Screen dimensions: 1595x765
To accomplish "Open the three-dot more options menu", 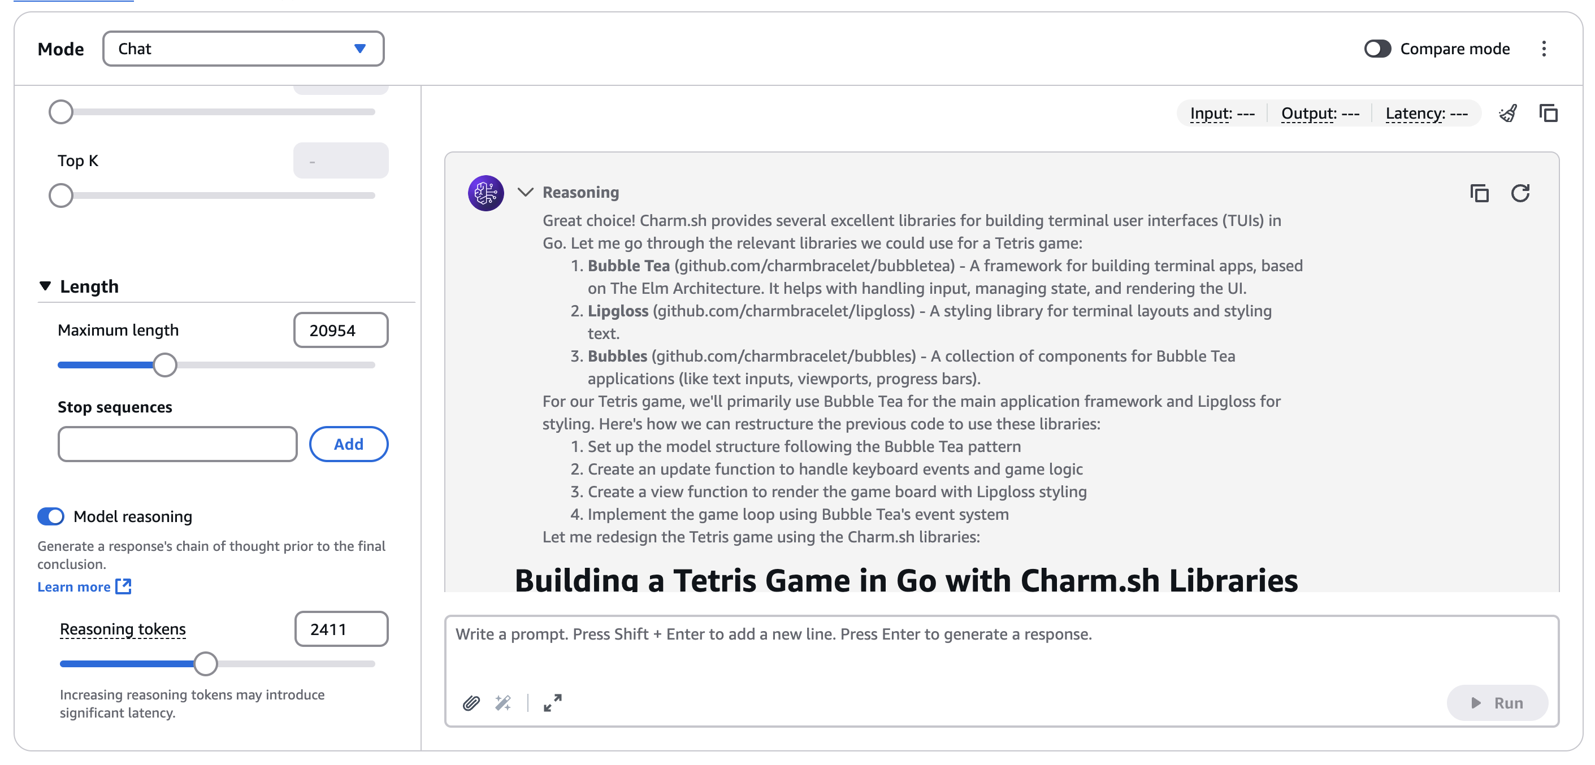I will 1544,49.
